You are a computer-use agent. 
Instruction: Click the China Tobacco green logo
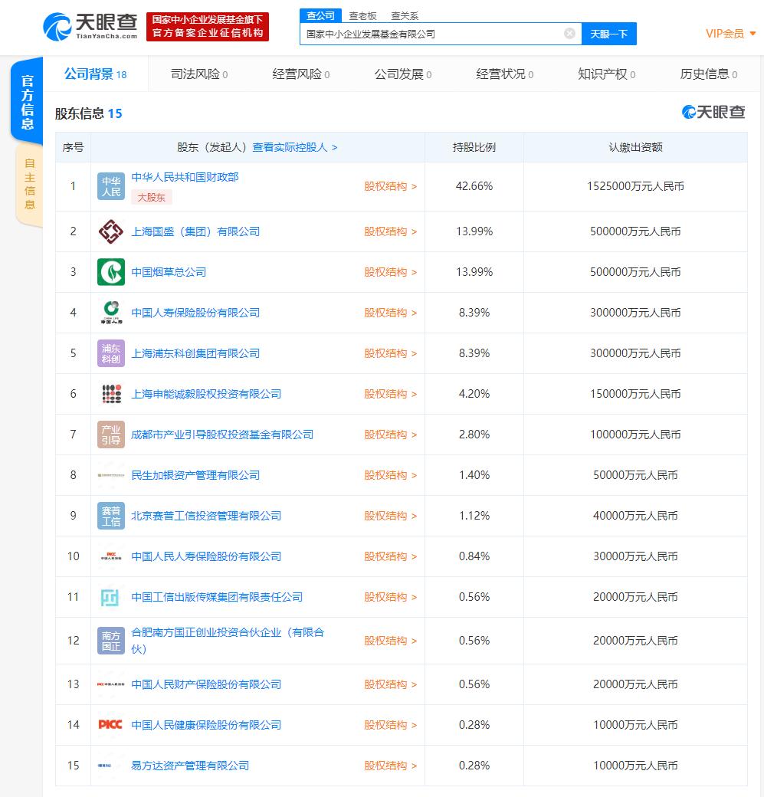(111, 272)
